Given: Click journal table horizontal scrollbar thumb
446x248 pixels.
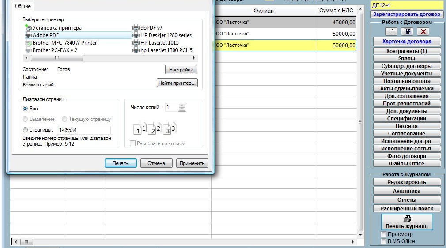Looking at the screenshot, I should [x=26, y=242].
